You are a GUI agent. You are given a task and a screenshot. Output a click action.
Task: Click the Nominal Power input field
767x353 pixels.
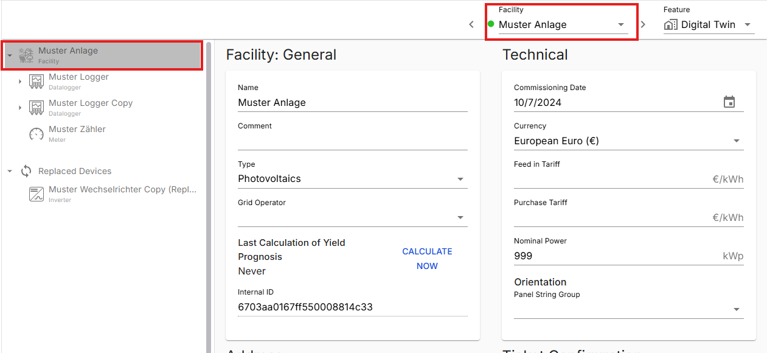614,256
